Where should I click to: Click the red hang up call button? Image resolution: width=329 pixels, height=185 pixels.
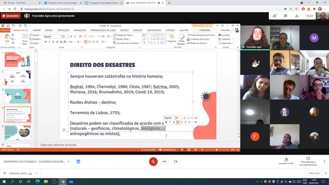point(164,162)
